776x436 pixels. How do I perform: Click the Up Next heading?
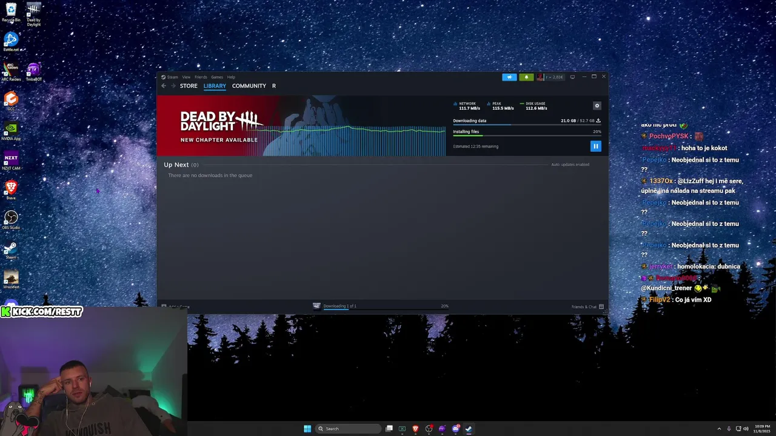click(176, 165)
